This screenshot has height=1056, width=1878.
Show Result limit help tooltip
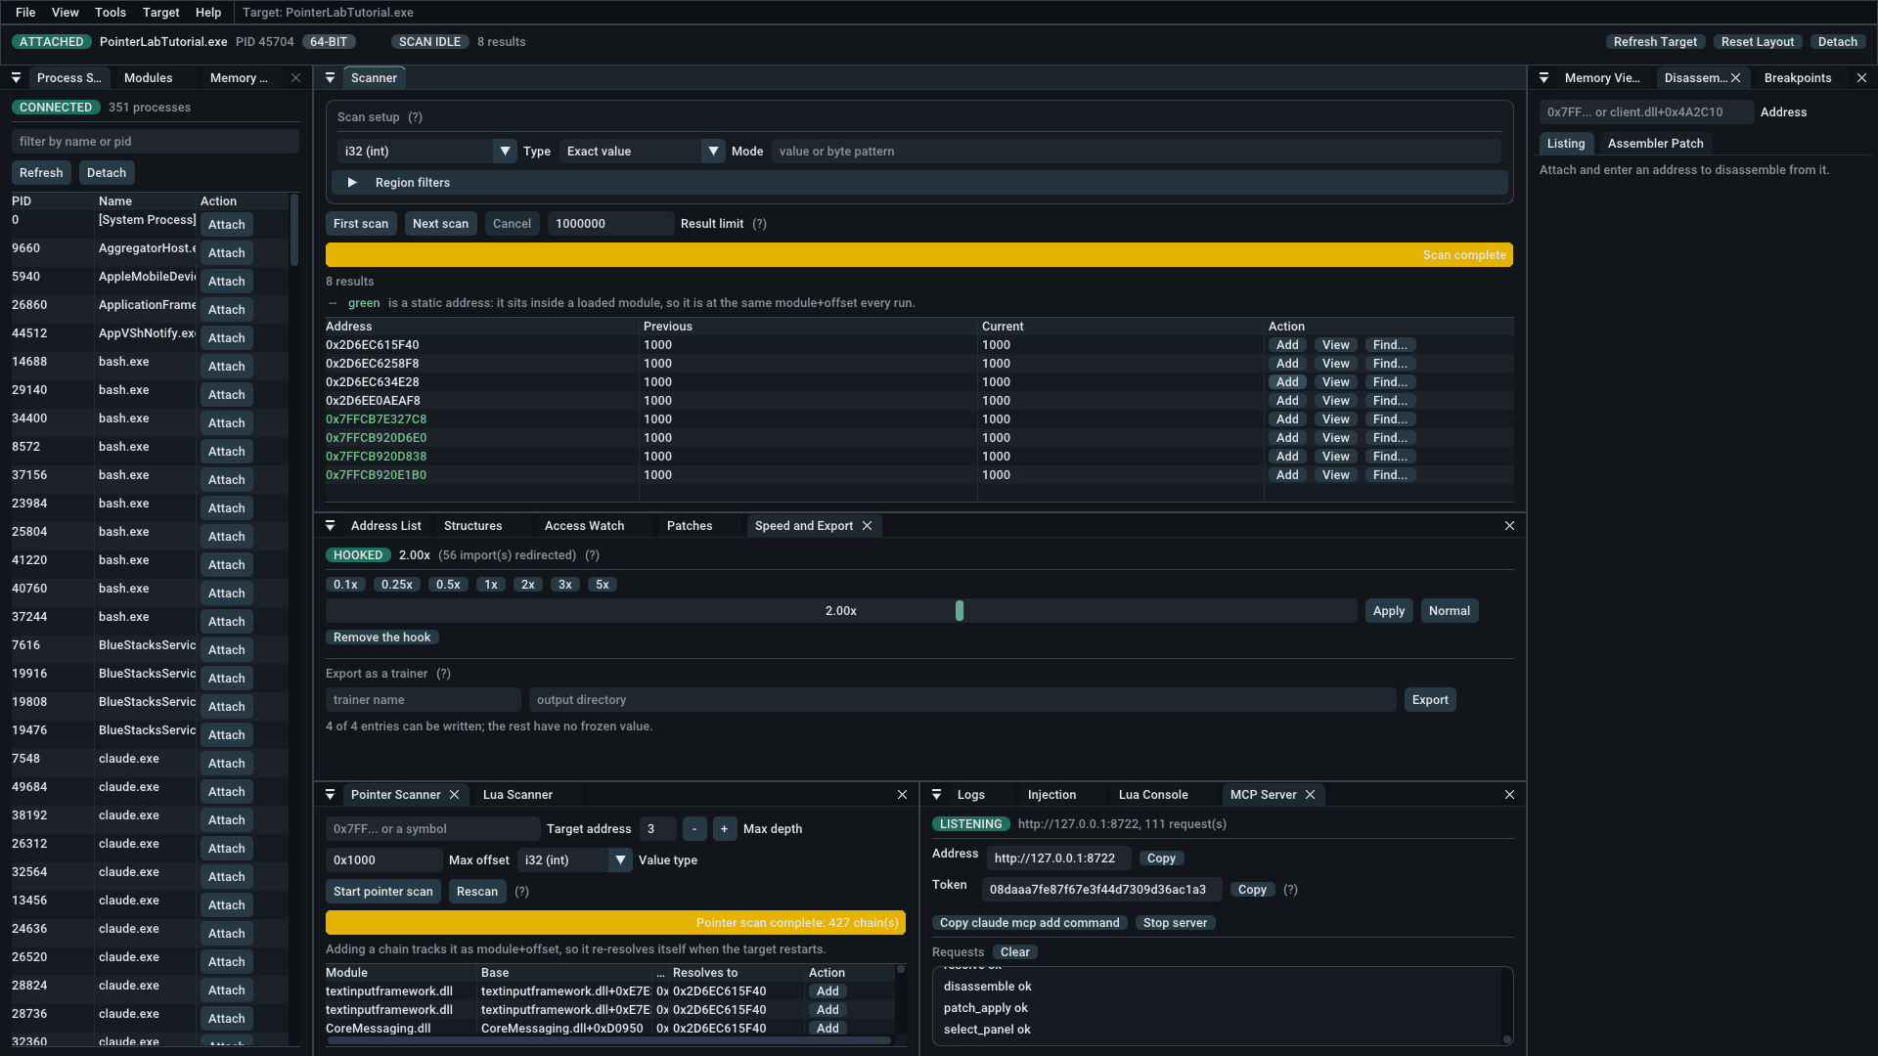(x=759, y=224)
